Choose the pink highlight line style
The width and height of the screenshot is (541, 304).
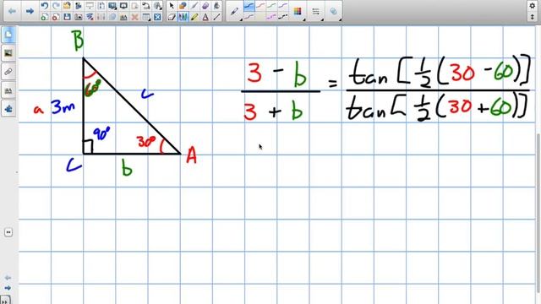point(272,16)
